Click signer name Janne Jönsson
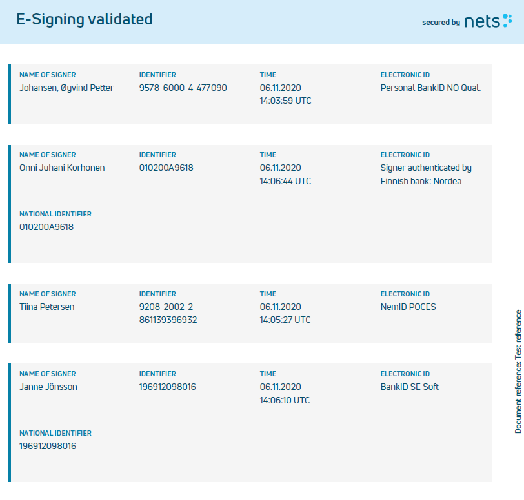Viewport: 524px width, 500px height. click(48, 387)
